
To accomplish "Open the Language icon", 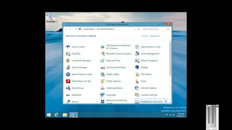I will pos(103,95).
